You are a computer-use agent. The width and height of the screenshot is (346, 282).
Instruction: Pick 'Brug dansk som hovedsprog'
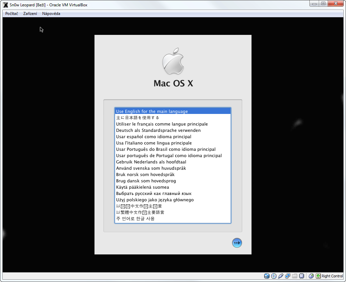(x=173, y=181)
